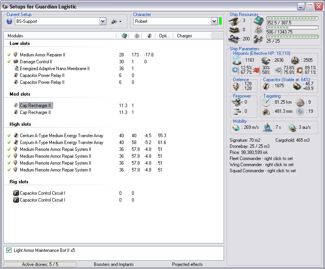Toggle Corpum A-Type Energy Transfer Array checkmark

click(9, 142)
